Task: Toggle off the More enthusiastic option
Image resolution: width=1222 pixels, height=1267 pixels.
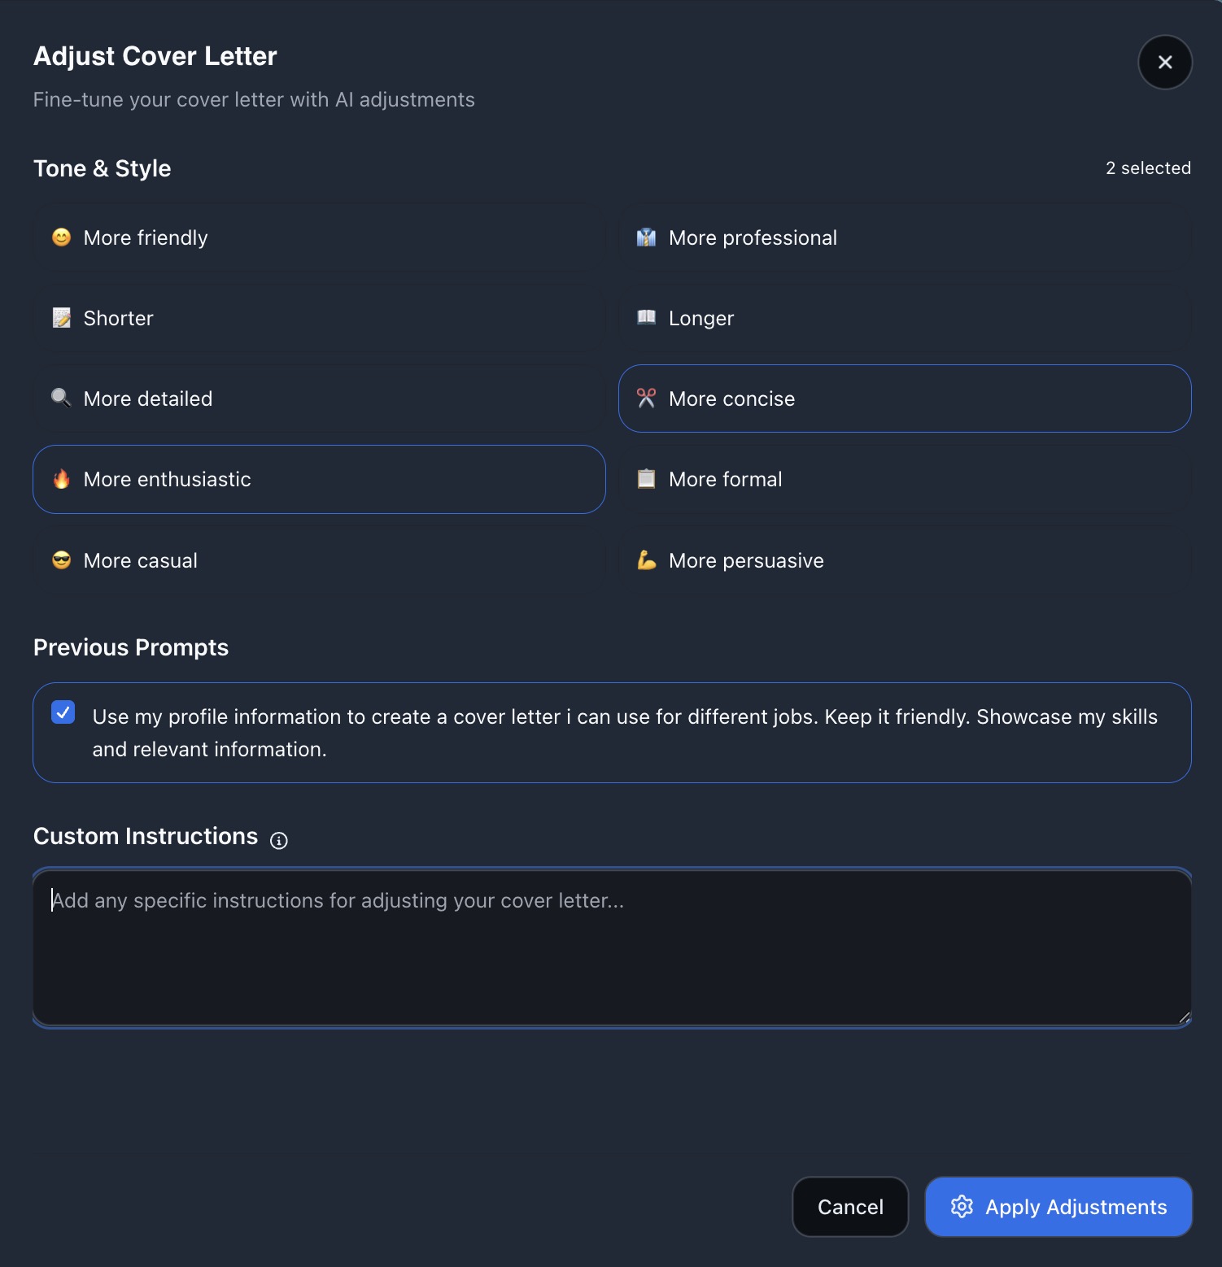Action: point(319,479)
